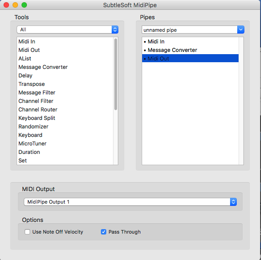Enable Use Note Off Velocity checkbox
Image resolution: width=261 pixels, height=260 pixels.
point(27,232)
